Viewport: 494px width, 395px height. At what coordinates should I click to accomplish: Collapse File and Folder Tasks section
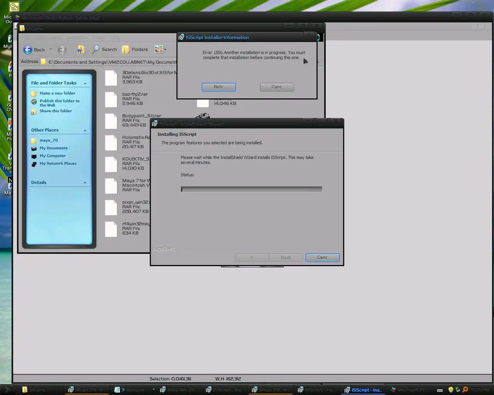85,83
